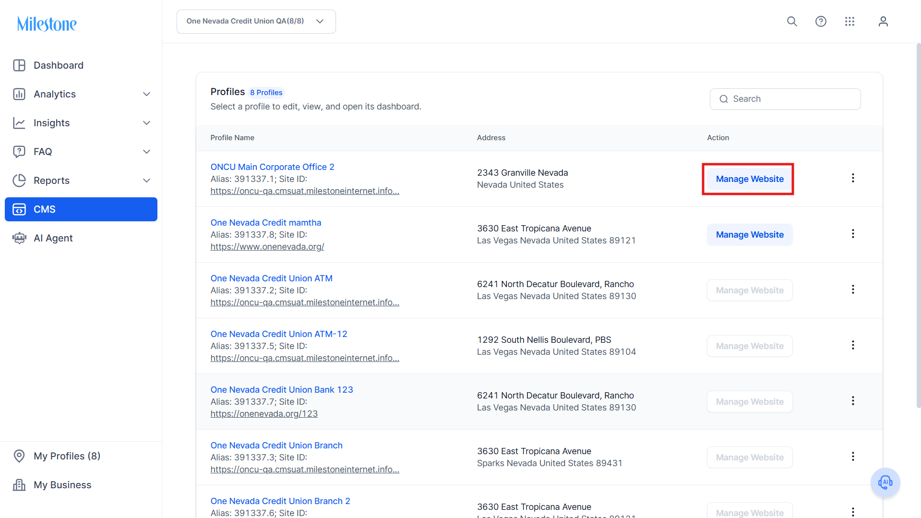The image size is (921, 518).
Task: Open more options for One Nevada Credit Union Branch 2
Action: tap(853, 512)
